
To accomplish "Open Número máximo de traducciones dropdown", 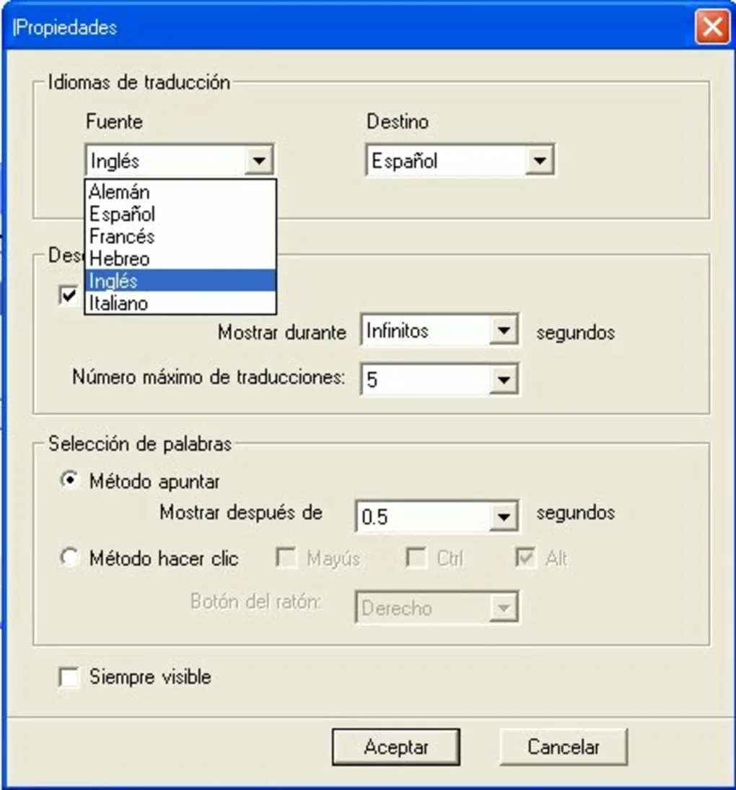I will point(503,379).
